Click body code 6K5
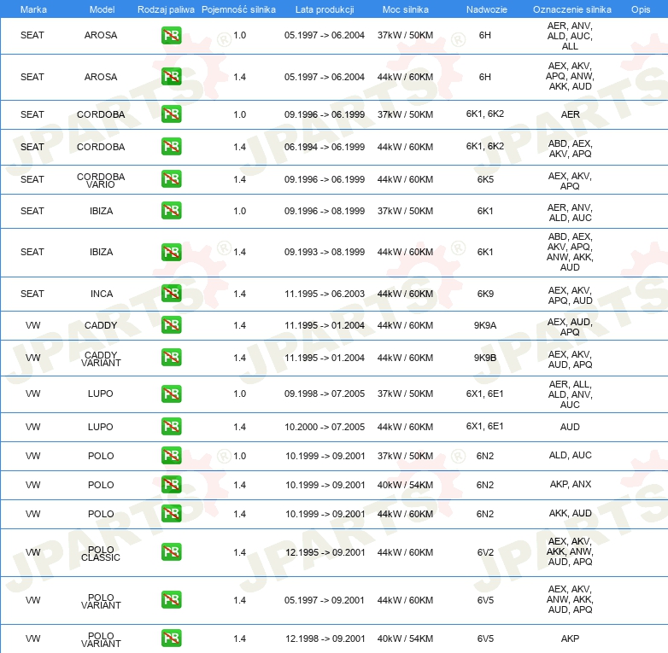The height and width of the screenshot is (653, 668). pyautogui.click(x=485, y=179)
